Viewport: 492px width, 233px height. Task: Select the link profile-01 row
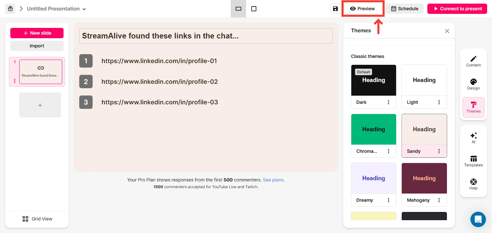pos(159,61)
